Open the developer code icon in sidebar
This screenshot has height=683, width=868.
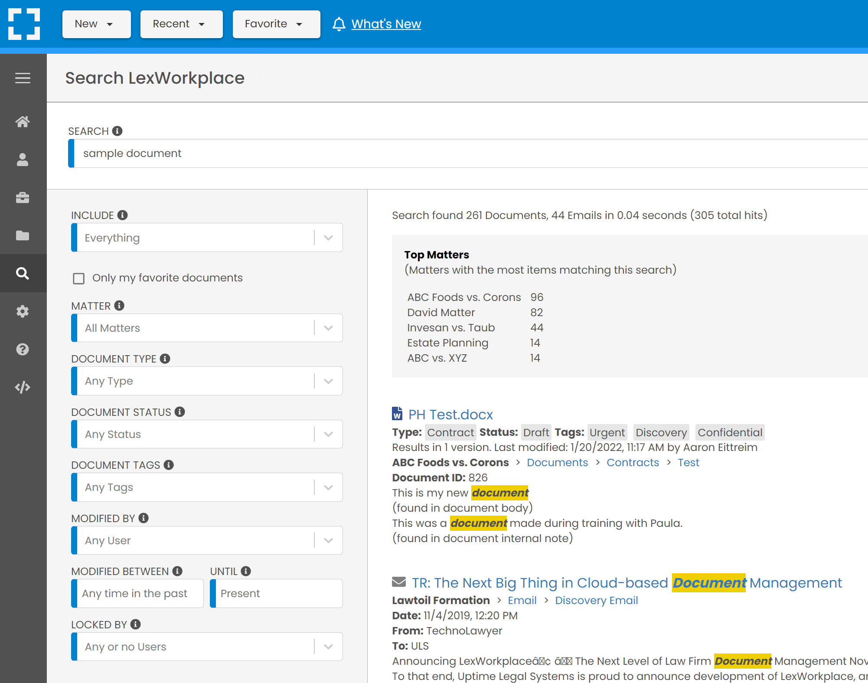tap(23, 387)
